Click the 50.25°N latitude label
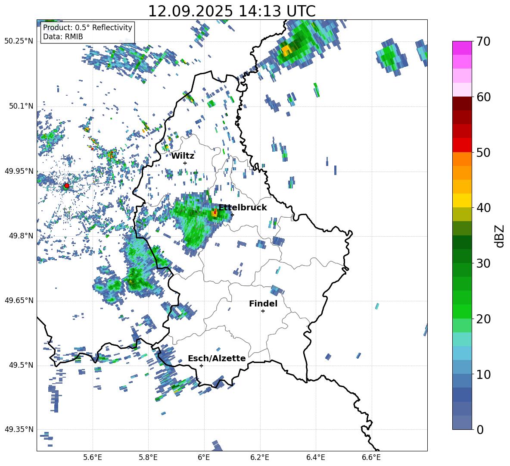This screenshot has height=466, width=510. click(19, 41)
